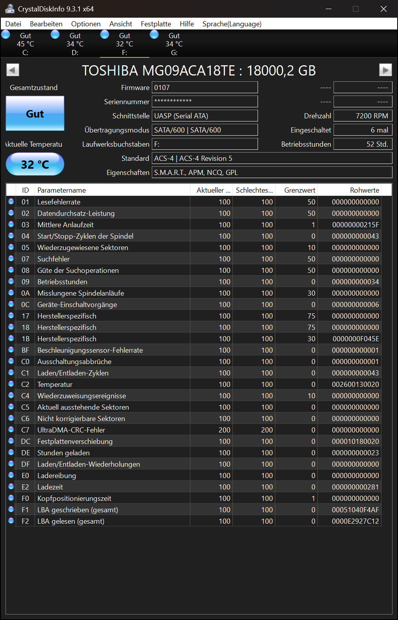
Task: Click status dot of Kopfpositionierungszeit row
Action: click(11, 498)
